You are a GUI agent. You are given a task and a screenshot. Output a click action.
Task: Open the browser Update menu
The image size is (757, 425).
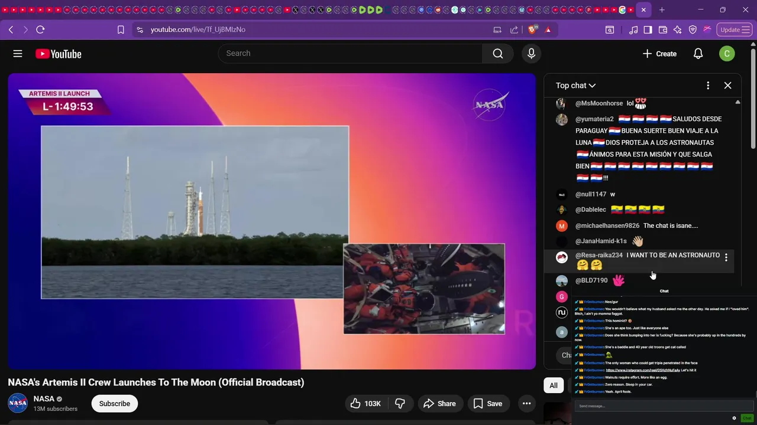click(735, 30)
